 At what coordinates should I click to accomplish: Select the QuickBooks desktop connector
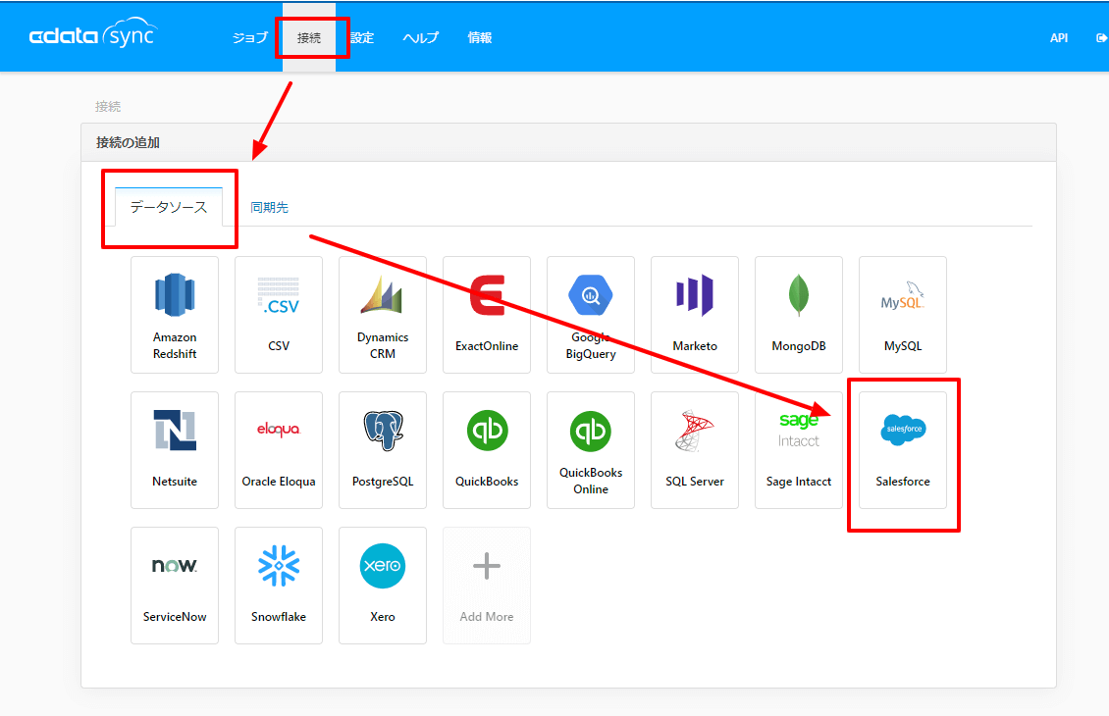click(487, 450)
